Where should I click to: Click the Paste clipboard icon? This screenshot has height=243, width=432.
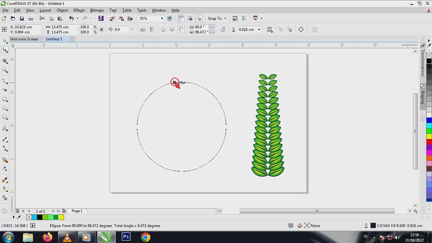(x=60, y=19)
